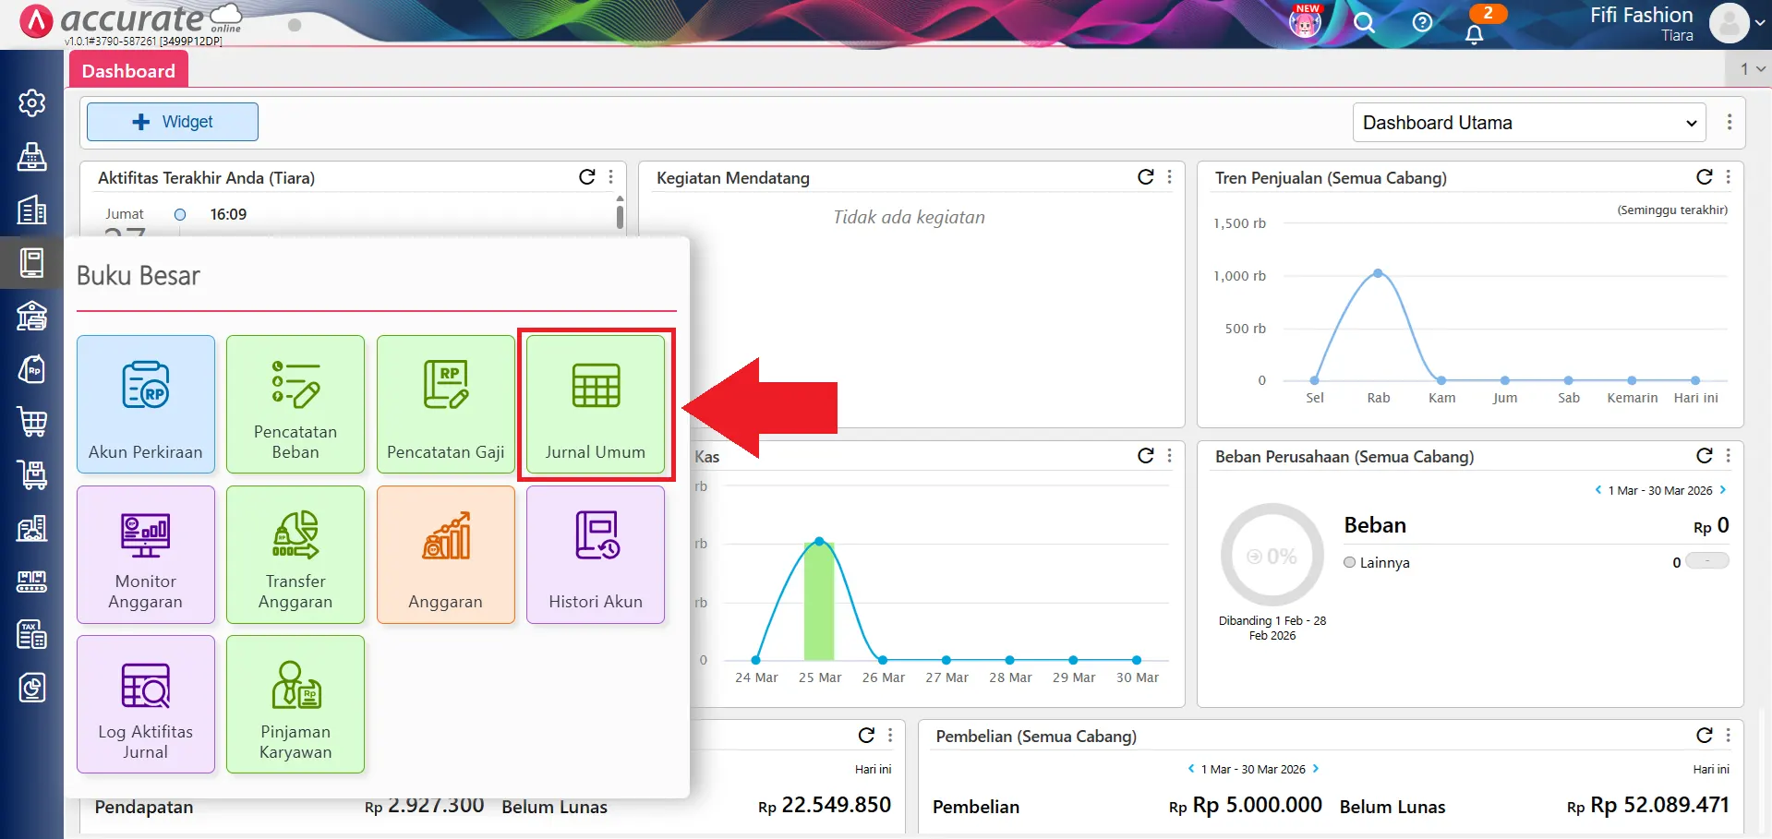
Task: Click the notification bell icon
Action: point(1474,34)
